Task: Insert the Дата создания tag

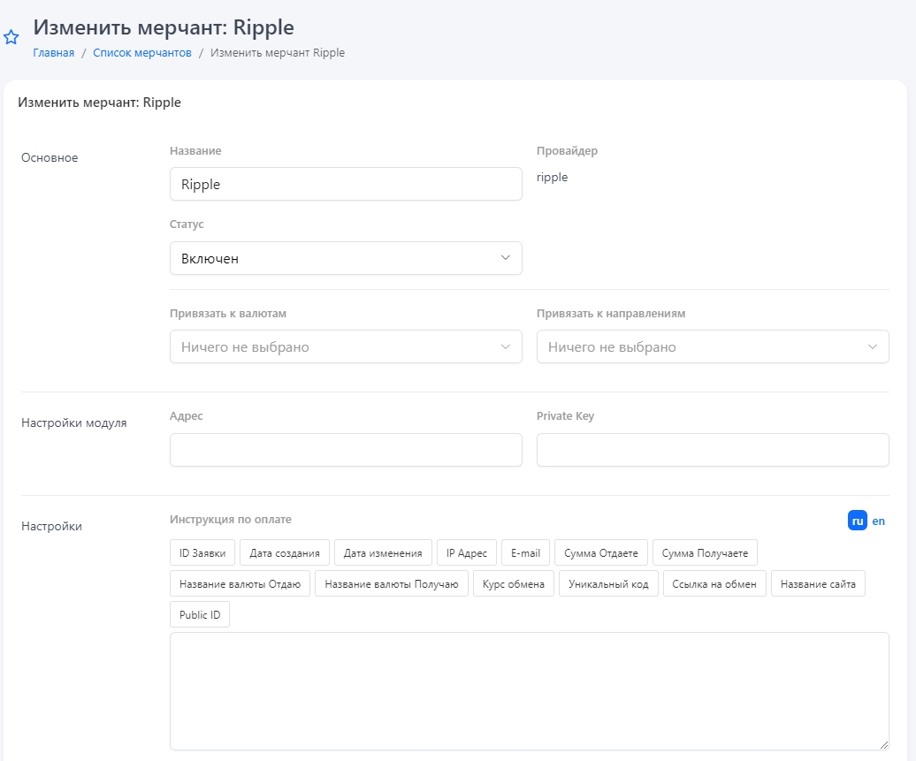Action: pyautogui.click(x=285, y=553)
